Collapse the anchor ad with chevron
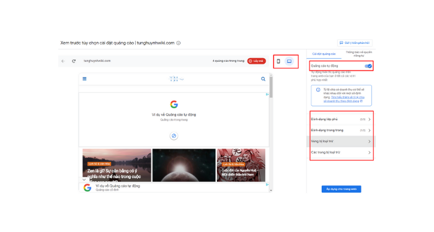This screenshot has height=232, width=434. (84, 179)
